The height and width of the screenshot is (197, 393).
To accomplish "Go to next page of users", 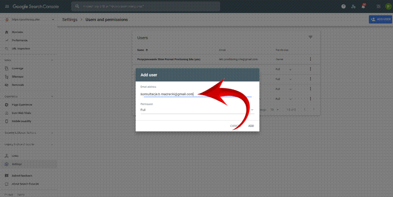I will click(x=314, y=109).
